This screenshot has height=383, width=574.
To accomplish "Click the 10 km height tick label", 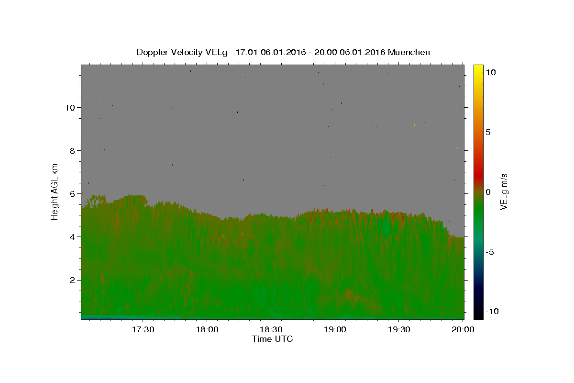I will pos(70,107).
